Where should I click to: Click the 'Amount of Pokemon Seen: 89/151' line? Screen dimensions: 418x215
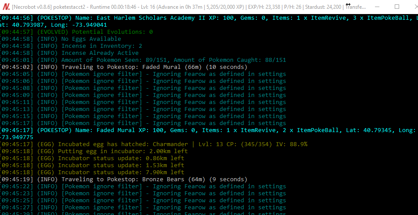(x=143, y=60)
